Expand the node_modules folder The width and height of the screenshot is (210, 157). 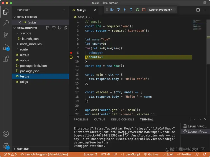(x=17, y=44)
